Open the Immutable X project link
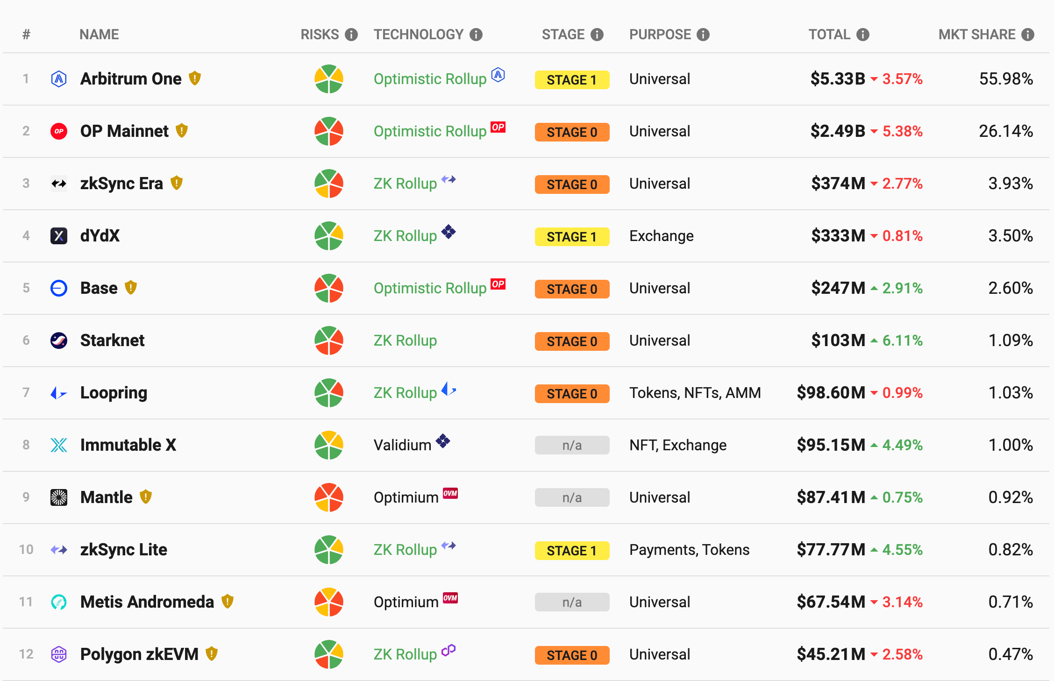The height and width of the screenshot is (681, 1054). 128,445
